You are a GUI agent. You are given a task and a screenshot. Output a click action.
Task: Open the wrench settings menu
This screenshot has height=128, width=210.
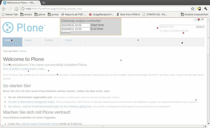[x=206, y=9]
